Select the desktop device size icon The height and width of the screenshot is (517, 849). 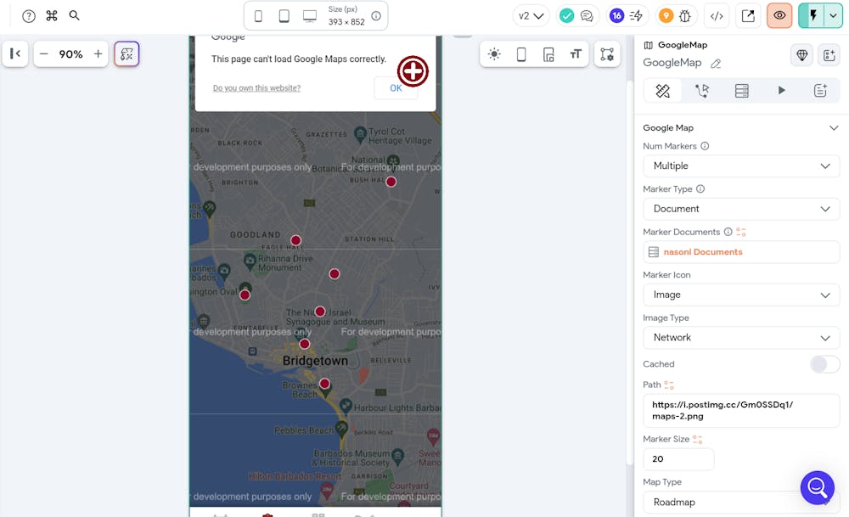coord(310,16)
